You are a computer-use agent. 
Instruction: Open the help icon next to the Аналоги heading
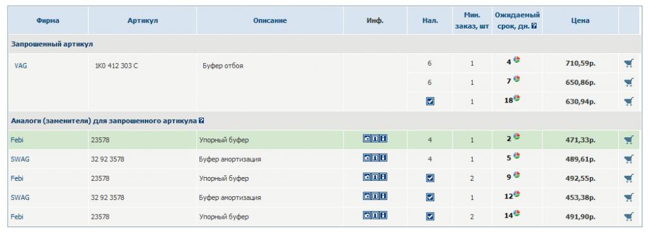(x=201, y=121)
